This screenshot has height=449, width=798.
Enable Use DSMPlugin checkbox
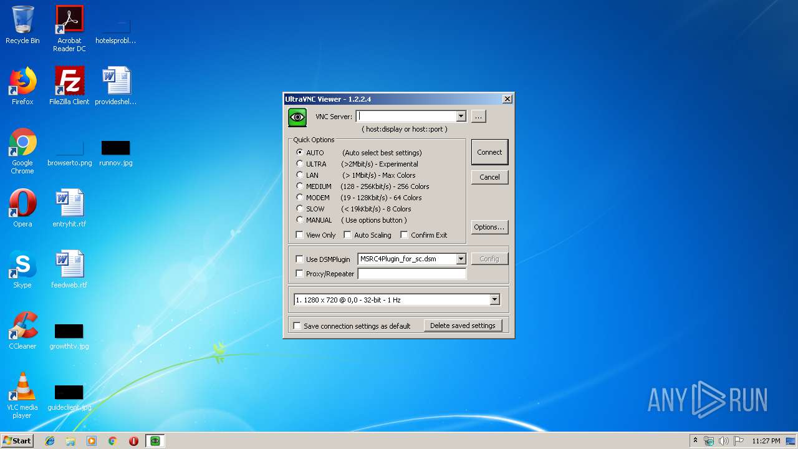[x=300, y=259]
